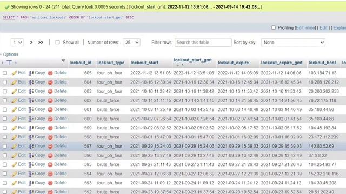Sort by lockout_start column header

coord(144,63)
